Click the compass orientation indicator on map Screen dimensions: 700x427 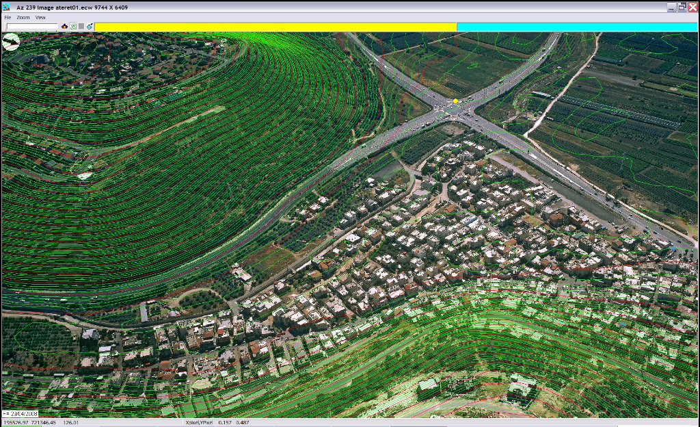pos(11,42)
